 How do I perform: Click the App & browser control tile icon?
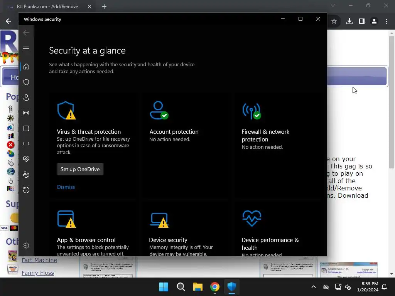[66, 219]
